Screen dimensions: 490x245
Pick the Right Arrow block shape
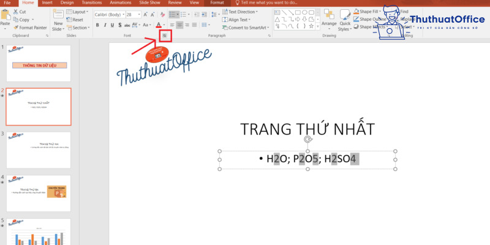click(298, 20)
